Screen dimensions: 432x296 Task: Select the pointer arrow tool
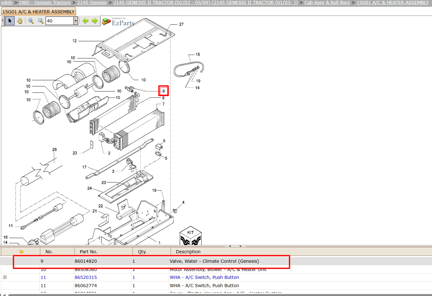10,21
